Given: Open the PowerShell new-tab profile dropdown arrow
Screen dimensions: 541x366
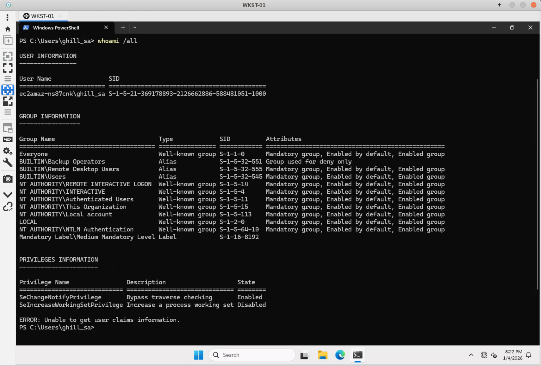Looking at the screenshot, I should (x=135, y=28).
